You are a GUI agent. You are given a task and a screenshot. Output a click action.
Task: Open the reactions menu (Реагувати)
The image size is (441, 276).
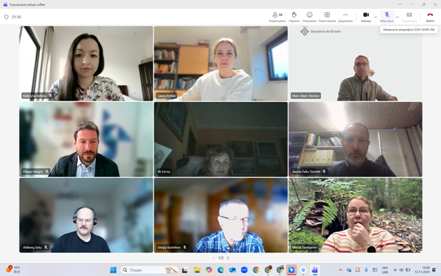[x=309, y=15]
